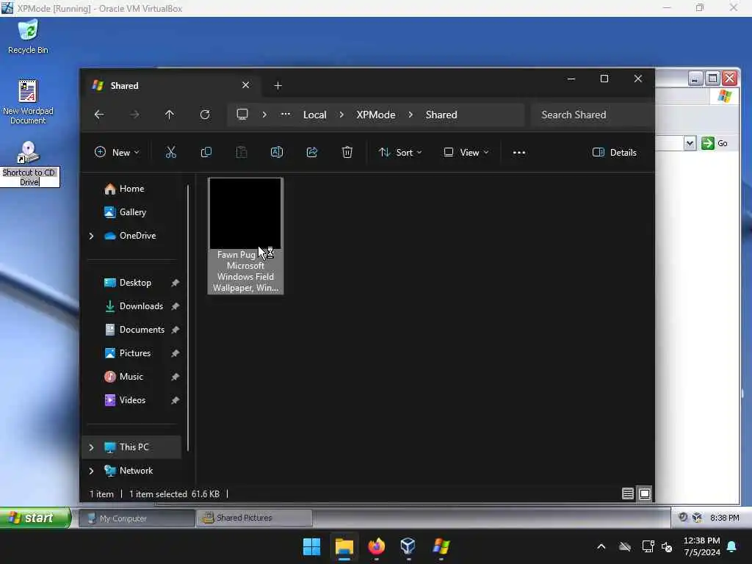Click the Go button in XP window

715,143
